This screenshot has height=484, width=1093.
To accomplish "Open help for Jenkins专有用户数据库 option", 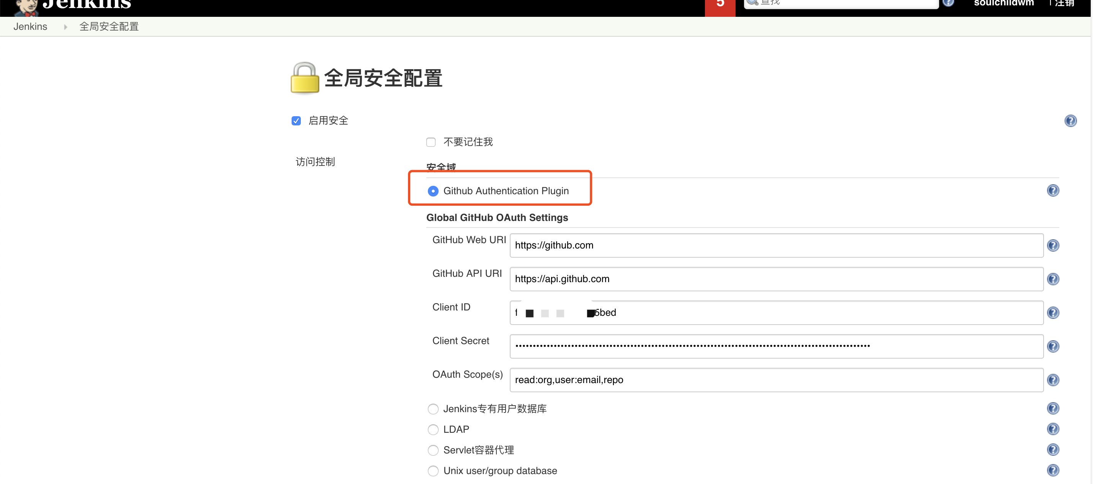I will point(1053,409).
